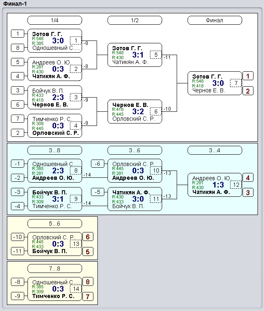
Task: Click red final place 1 box
Action: 248,76
